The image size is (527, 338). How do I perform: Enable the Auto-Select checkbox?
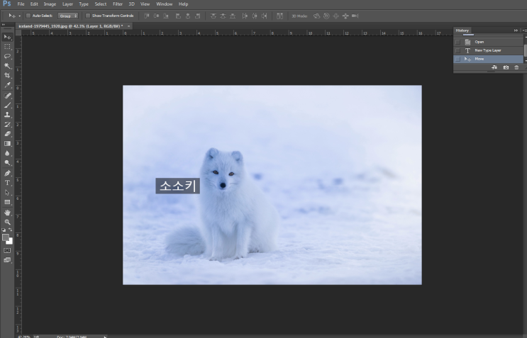(x=28, y=15)
